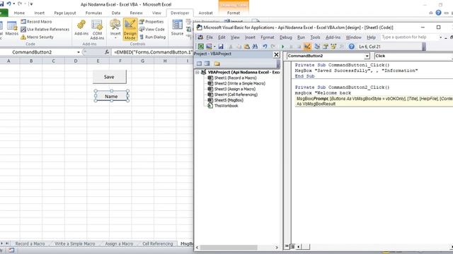
Task: Open the Review ribbon tab
Action: (x=136, y=13)
